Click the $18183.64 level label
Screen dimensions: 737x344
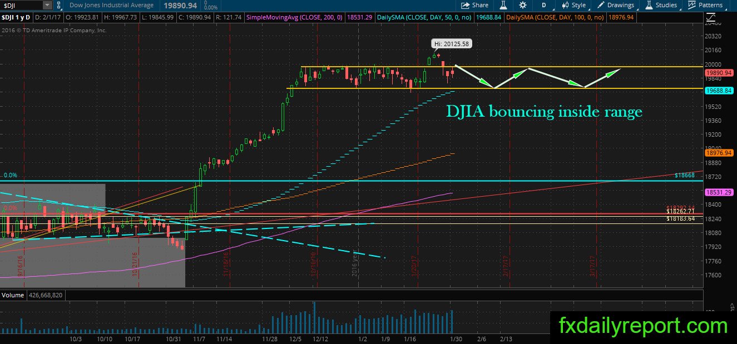point(681,219)
